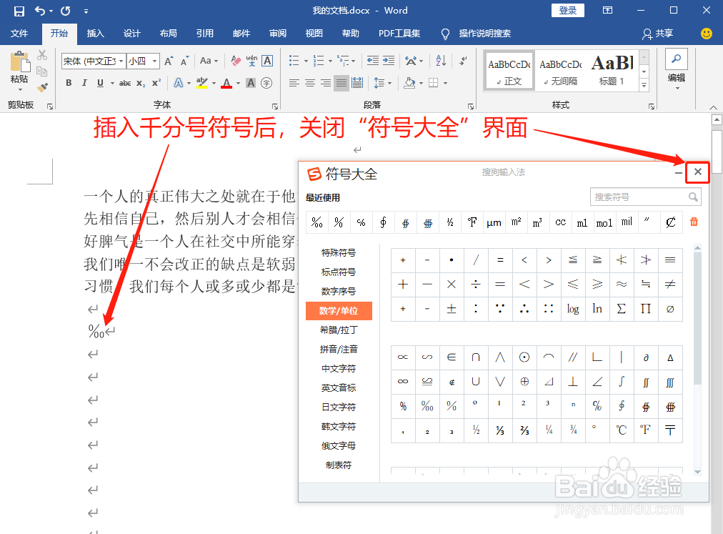The image size is (723, 534).
Task: Open the numbered list dropdown arrow
Action: (x=330, y=61)
